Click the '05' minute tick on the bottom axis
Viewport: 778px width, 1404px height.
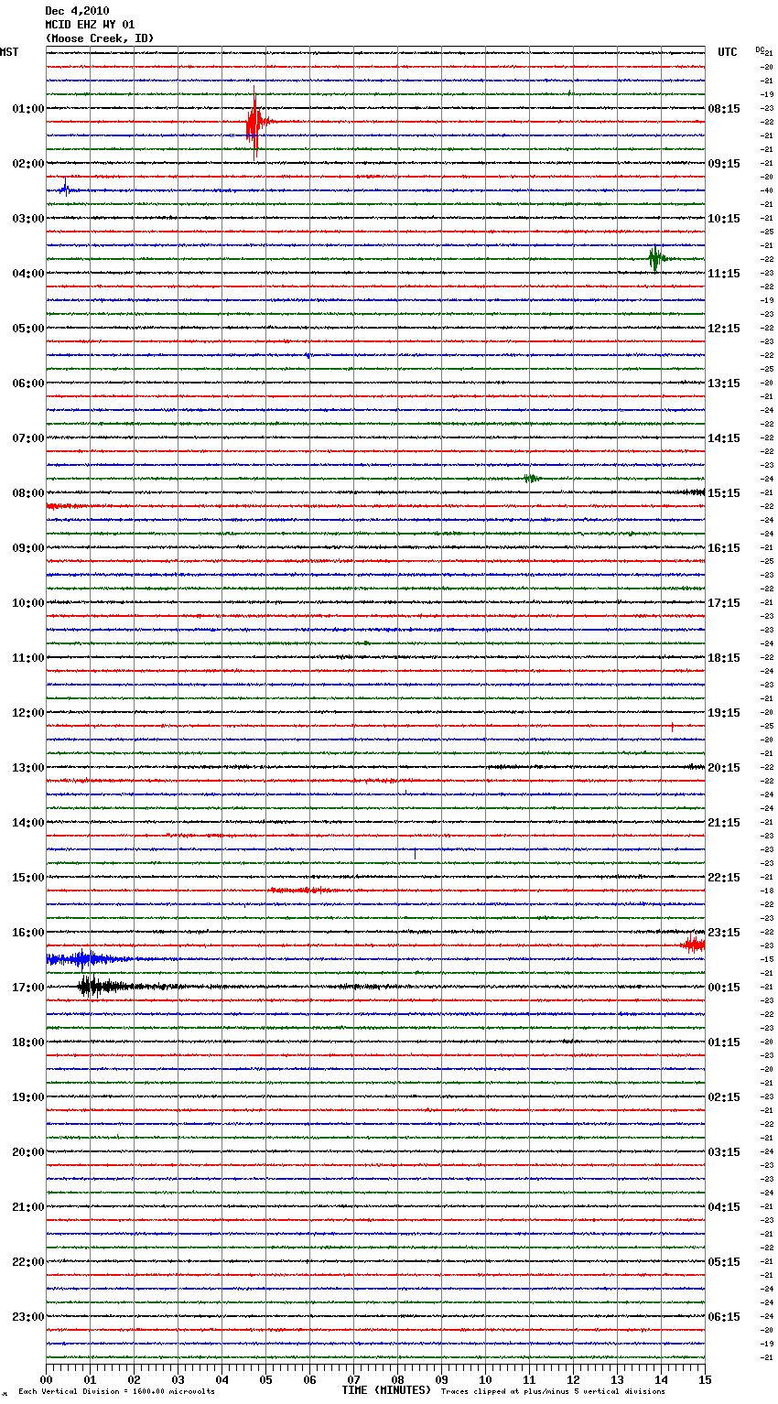click(266, 1379)
